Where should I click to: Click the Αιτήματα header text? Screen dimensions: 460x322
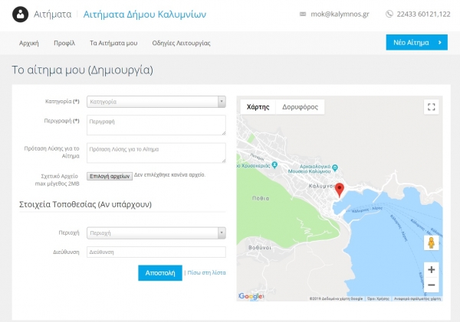click(x=52, y=14)
